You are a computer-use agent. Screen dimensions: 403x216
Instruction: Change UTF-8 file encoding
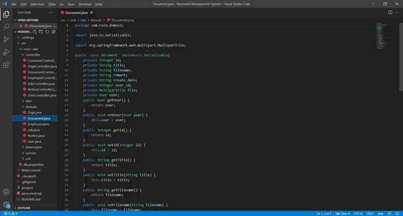358,214
